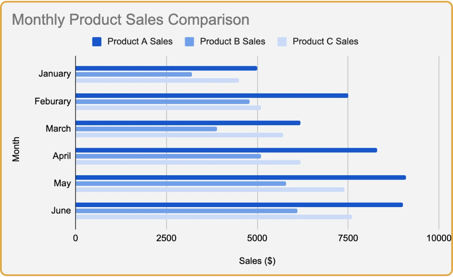453x277 pixels.
Task: Select March's Product B Sales bar
Action: [x=146, y=129]
